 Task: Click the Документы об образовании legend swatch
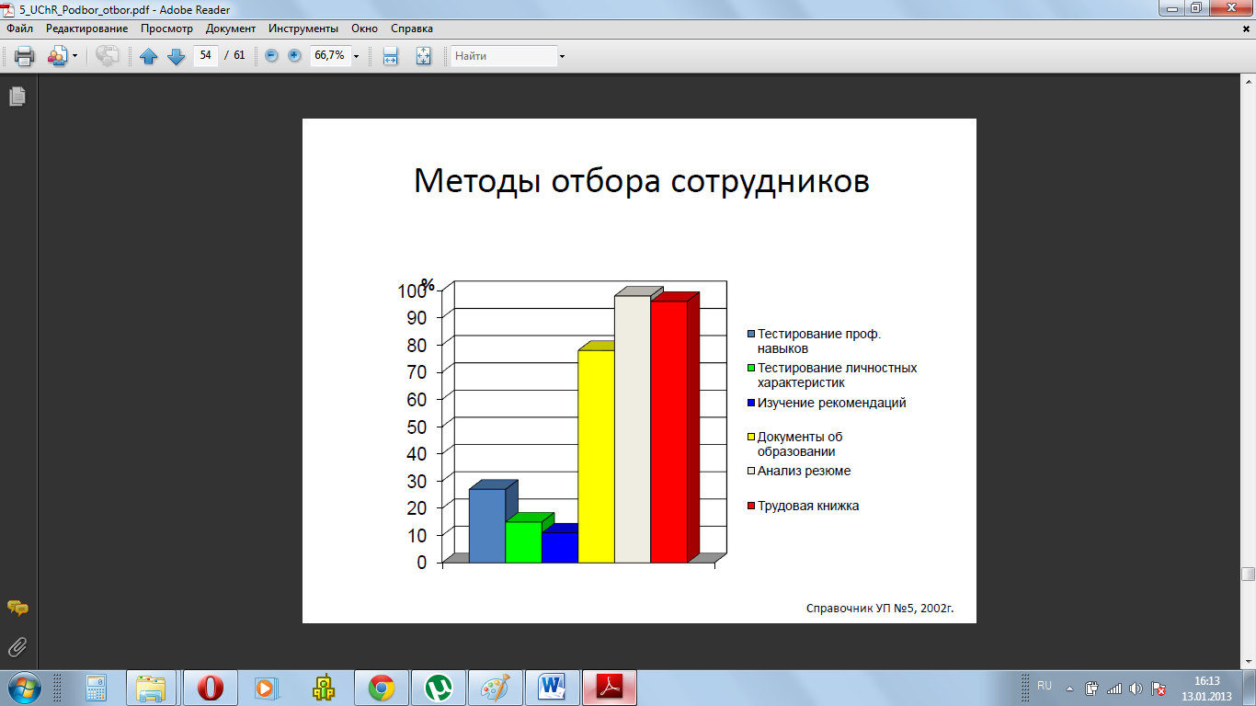point(751,438)
